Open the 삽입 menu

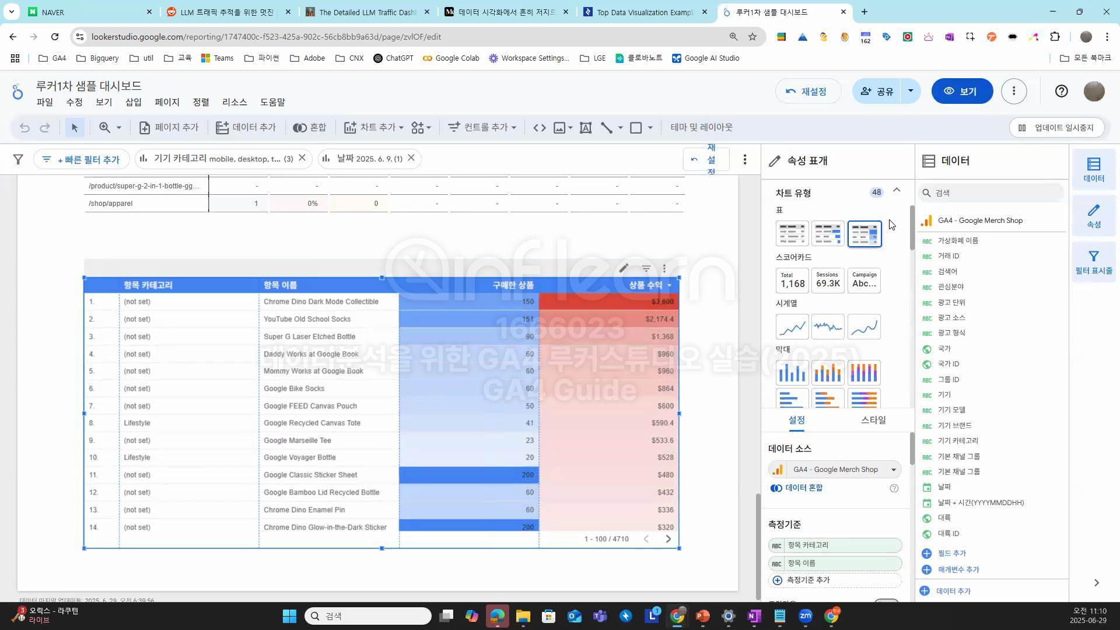pyautogui.click(x=134, y=102)
